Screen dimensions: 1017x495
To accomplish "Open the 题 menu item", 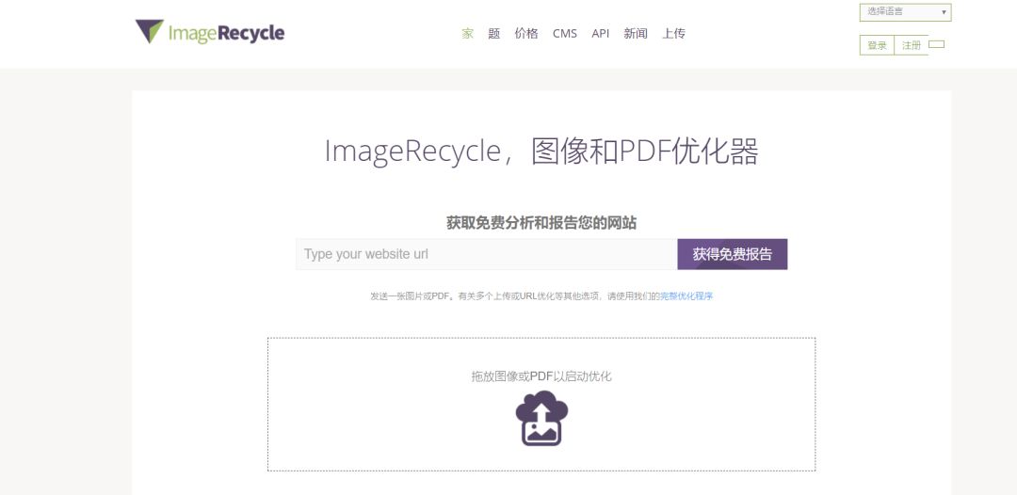I will [x=494, y=34].
